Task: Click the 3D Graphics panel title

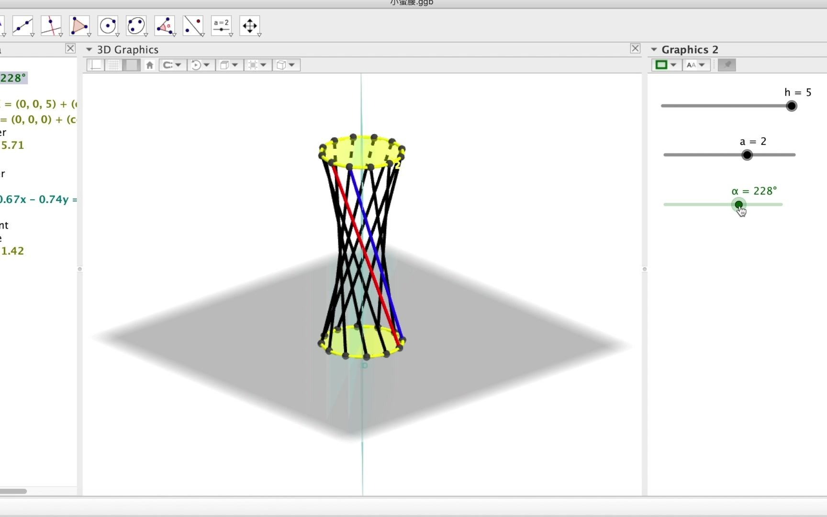Action: [128, 50]
